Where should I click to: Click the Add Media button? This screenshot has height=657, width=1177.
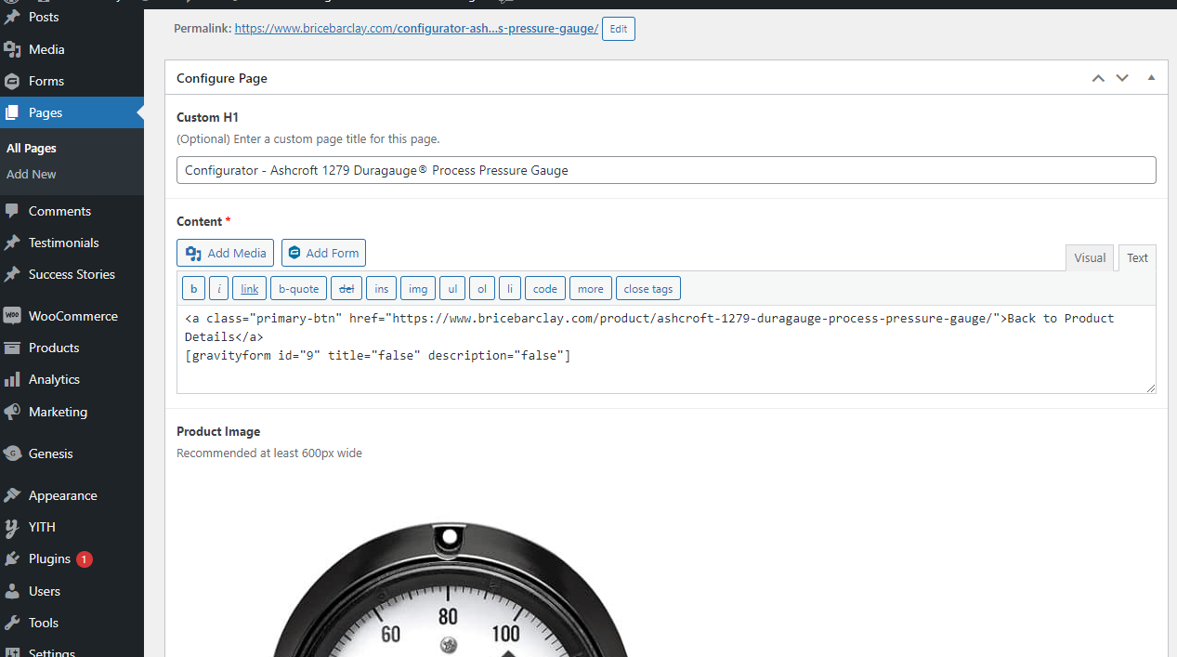[x=226, y=253]
